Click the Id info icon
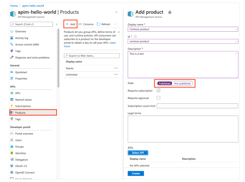The height and width of the screenshot is (182, 245). click(135, 37)
